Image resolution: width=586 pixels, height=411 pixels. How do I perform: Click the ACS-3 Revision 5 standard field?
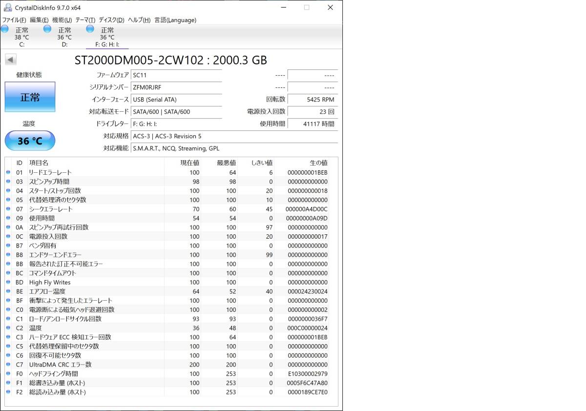[x=234, y=136]
